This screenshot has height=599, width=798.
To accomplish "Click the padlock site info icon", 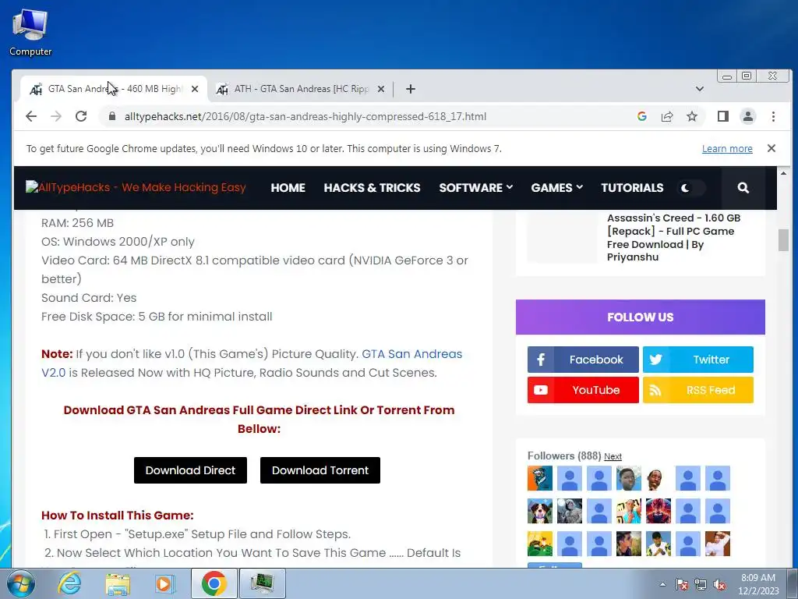I will click(112, 116).
